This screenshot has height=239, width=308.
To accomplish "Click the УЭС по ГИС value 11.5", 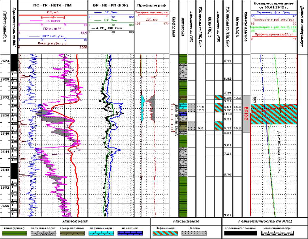I will click(x=201, y=107).
